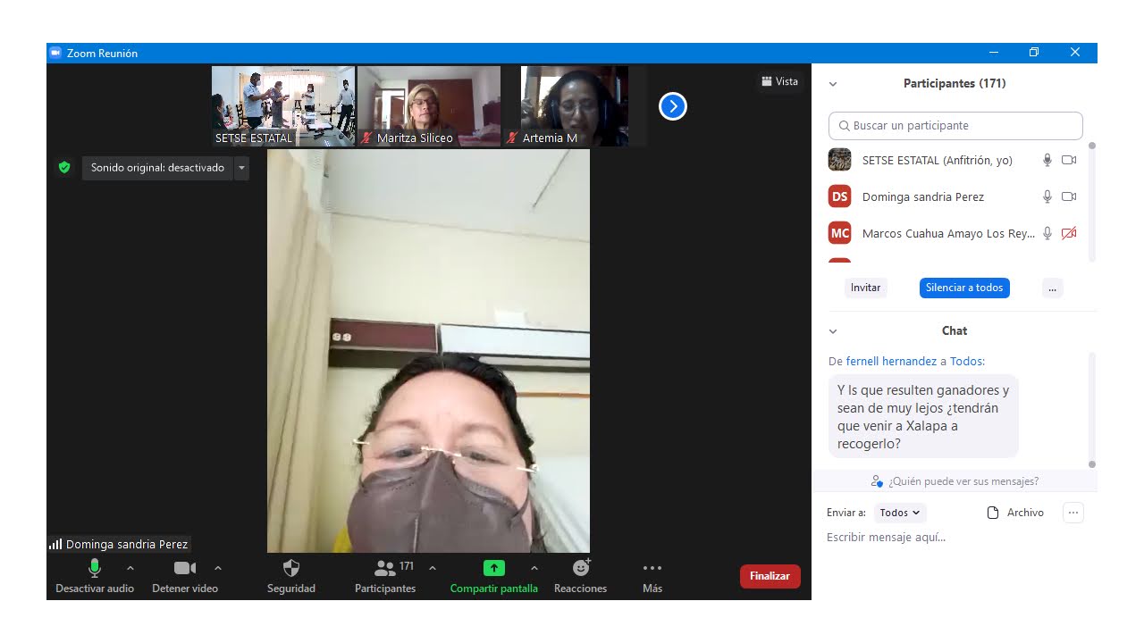Viewport: 1144px width, 643px height.
Task: Click the Archivo file attach button
Action: pyautogui.click(x=1015, y=513)
